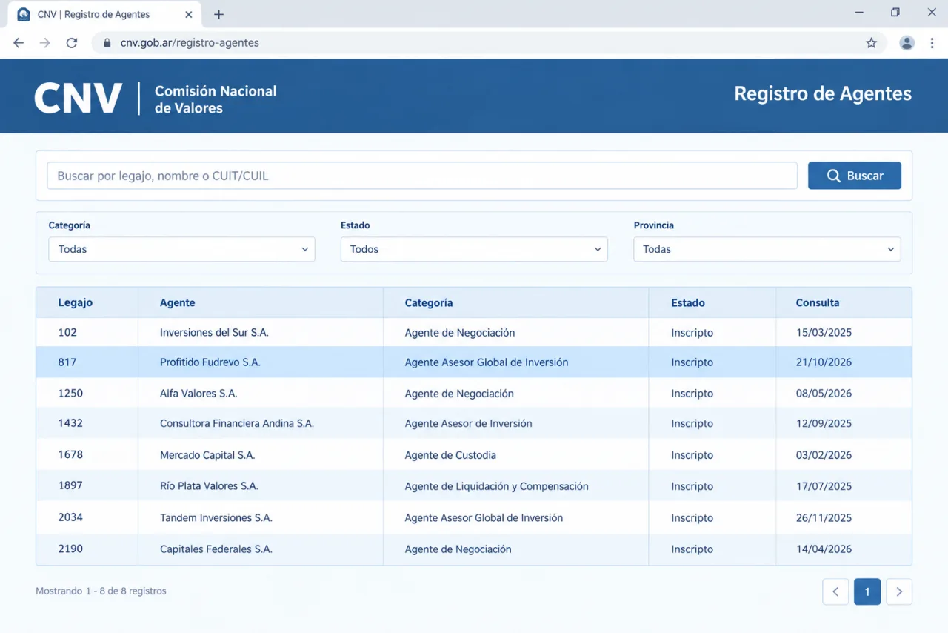Go back to the previous browser page
The image size is (948, 633).
click(19, 43)
